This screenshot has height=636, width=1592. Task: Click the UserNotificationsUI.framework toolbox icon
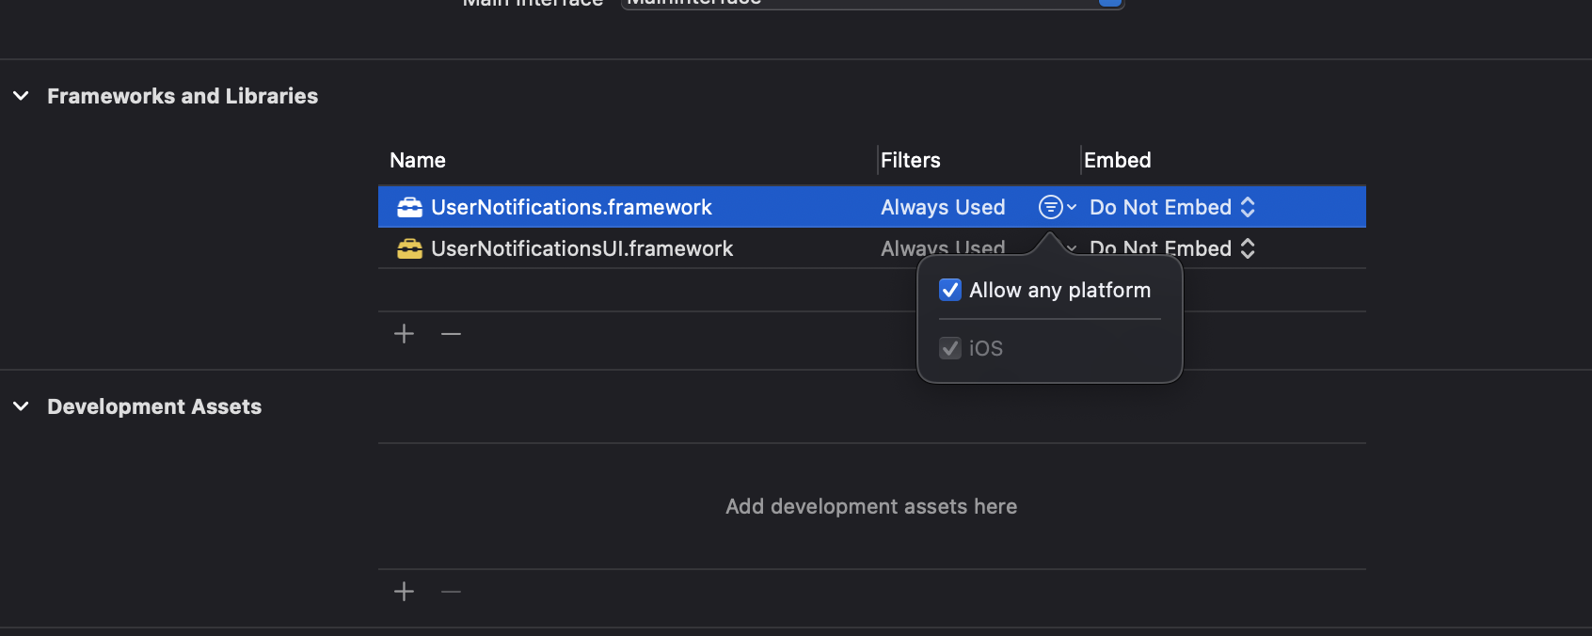pyautogui.click(x=409, y=248)
